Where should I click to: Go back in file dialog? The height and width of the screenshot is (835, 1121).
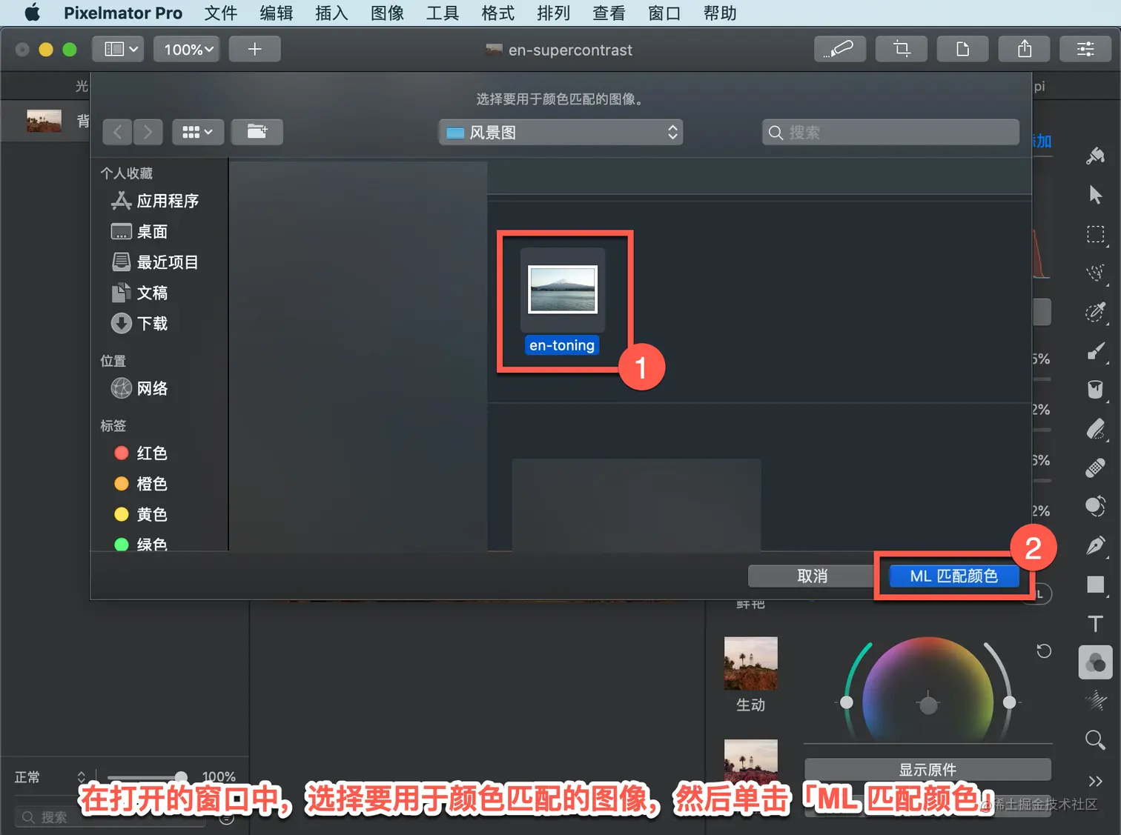[x=118, y=132]
